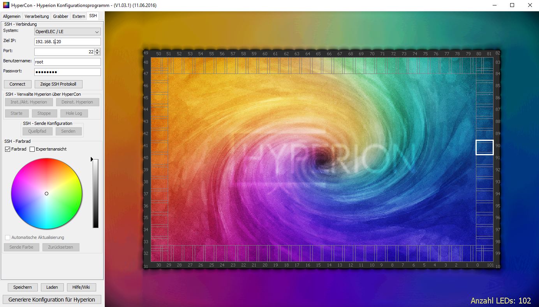Switch to the Allgemein tab

pos(12,16)
